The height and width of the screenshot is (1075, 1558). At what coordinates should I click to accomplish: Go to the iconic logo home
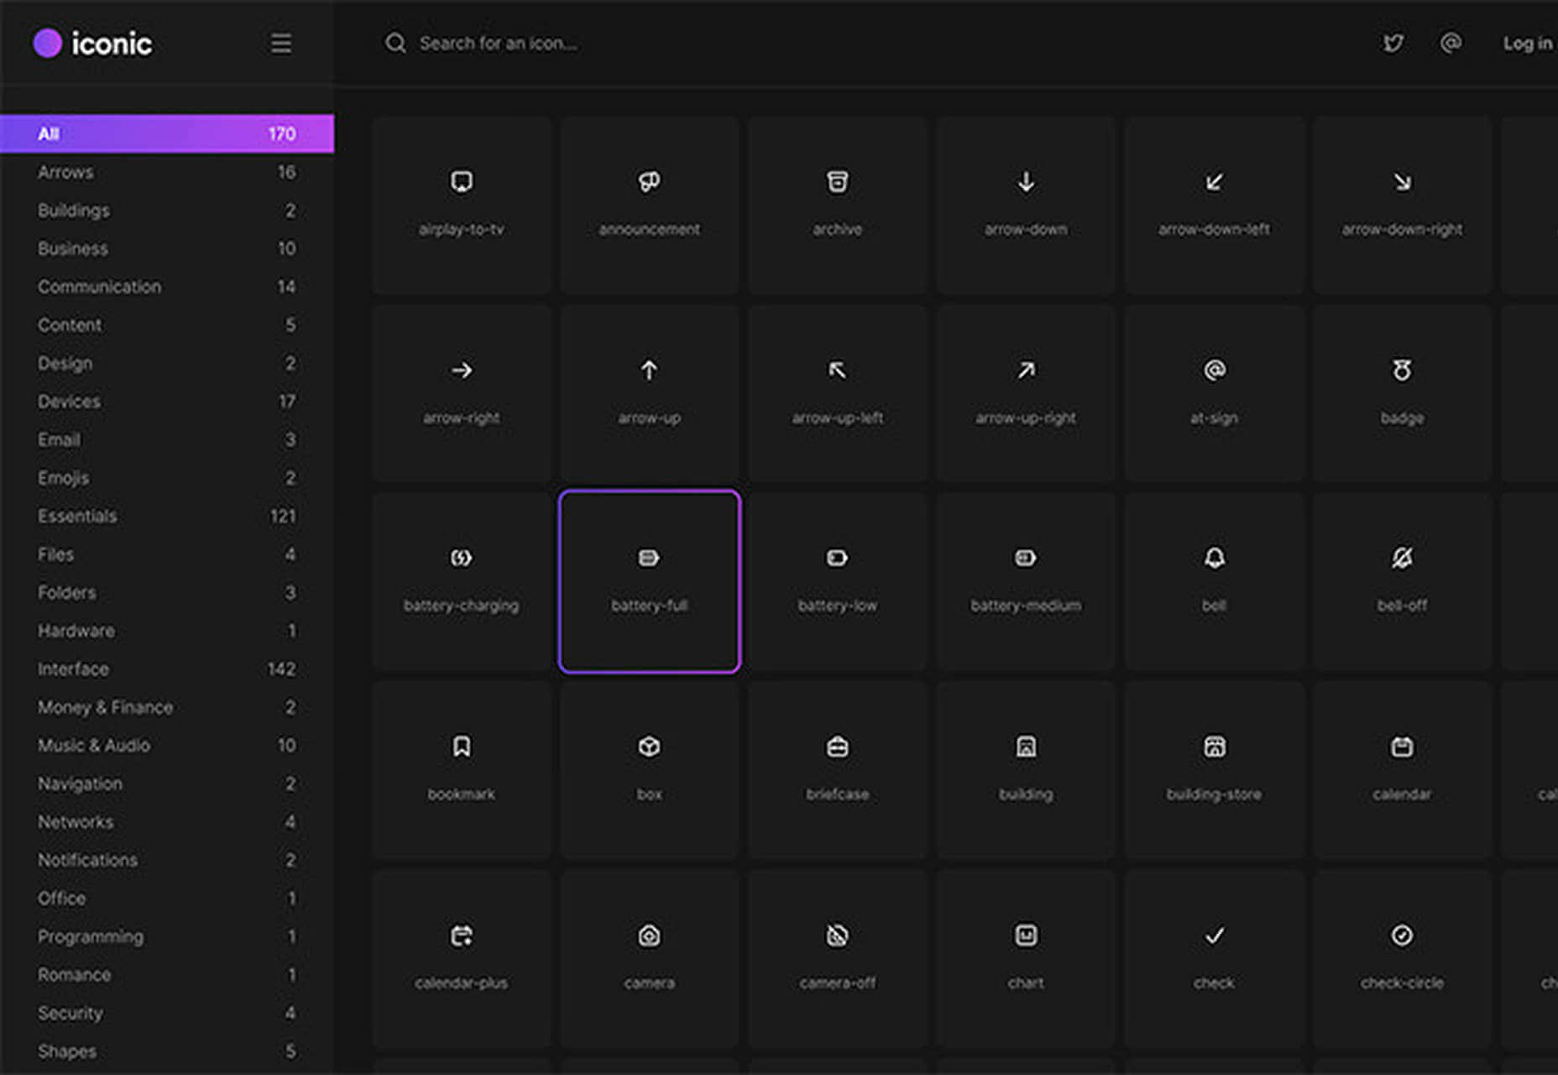pos(92,43)
